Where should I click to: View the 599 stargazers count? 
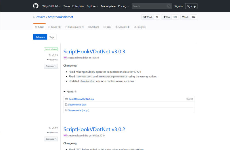[x=175, y=17]
